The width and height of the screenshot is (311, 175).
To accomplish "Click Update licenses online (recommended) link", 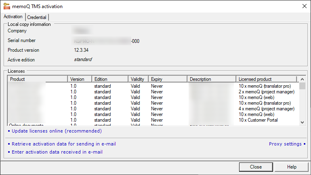I will 57,131.
